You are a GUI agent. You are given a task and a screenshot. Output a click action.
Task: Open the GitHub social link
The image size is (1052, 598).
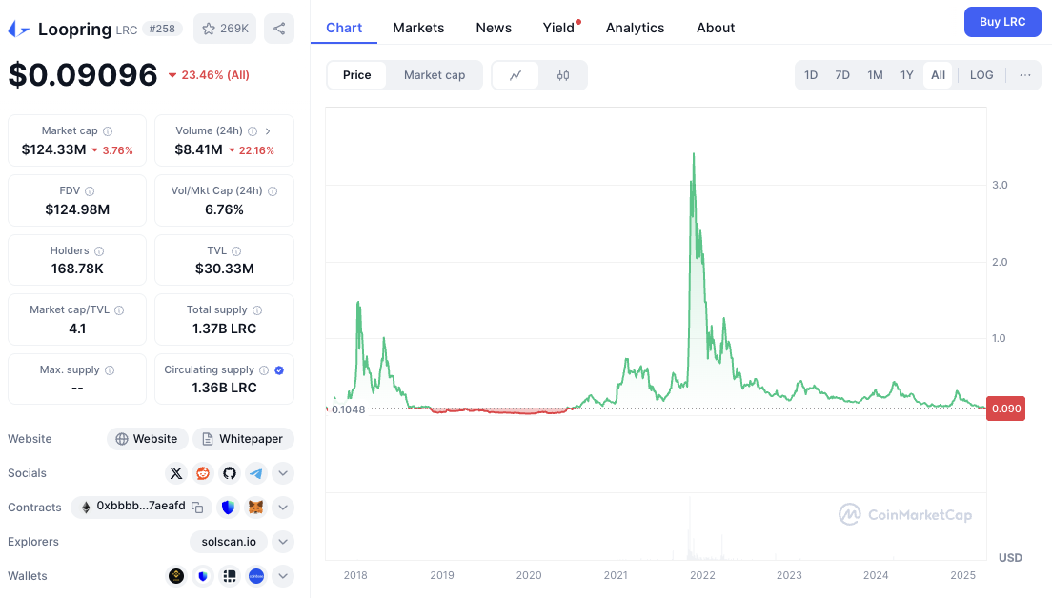(230, 473)
